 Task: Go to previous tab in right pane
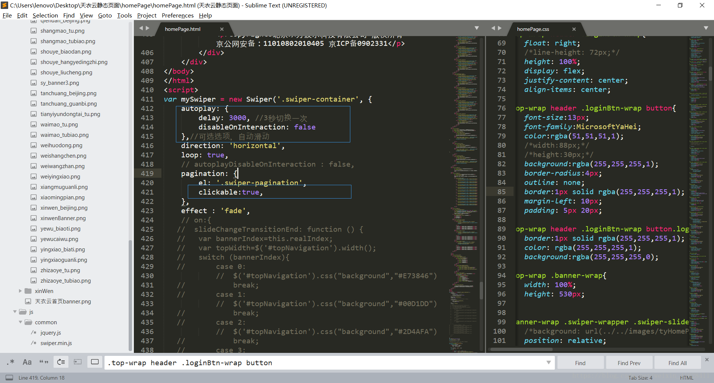[x=493, y=28]
